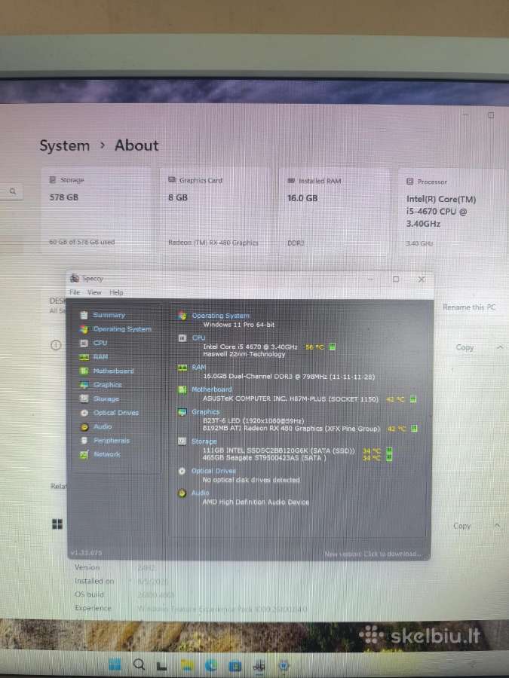Click CPU heading in summary pane
509x678 pixels.
pyautogui.click(x=198, y=337)
